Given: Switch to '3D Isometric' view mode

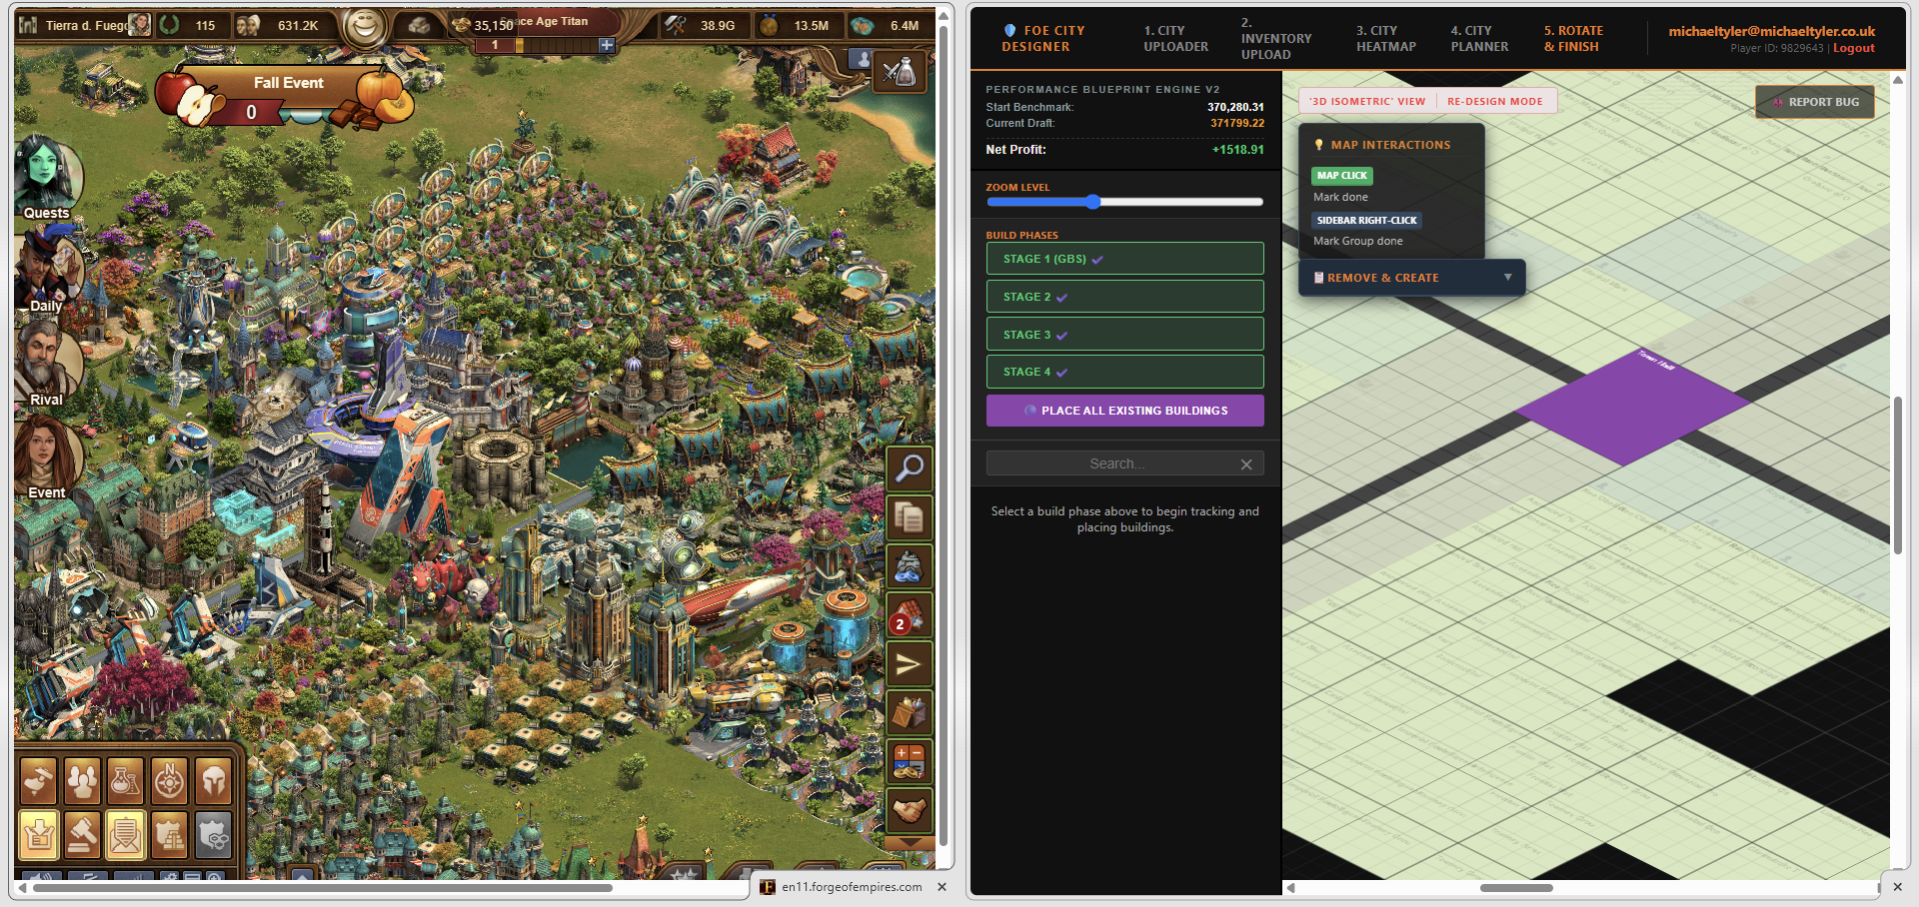Looking at the screenshot, I should 1367,101.
